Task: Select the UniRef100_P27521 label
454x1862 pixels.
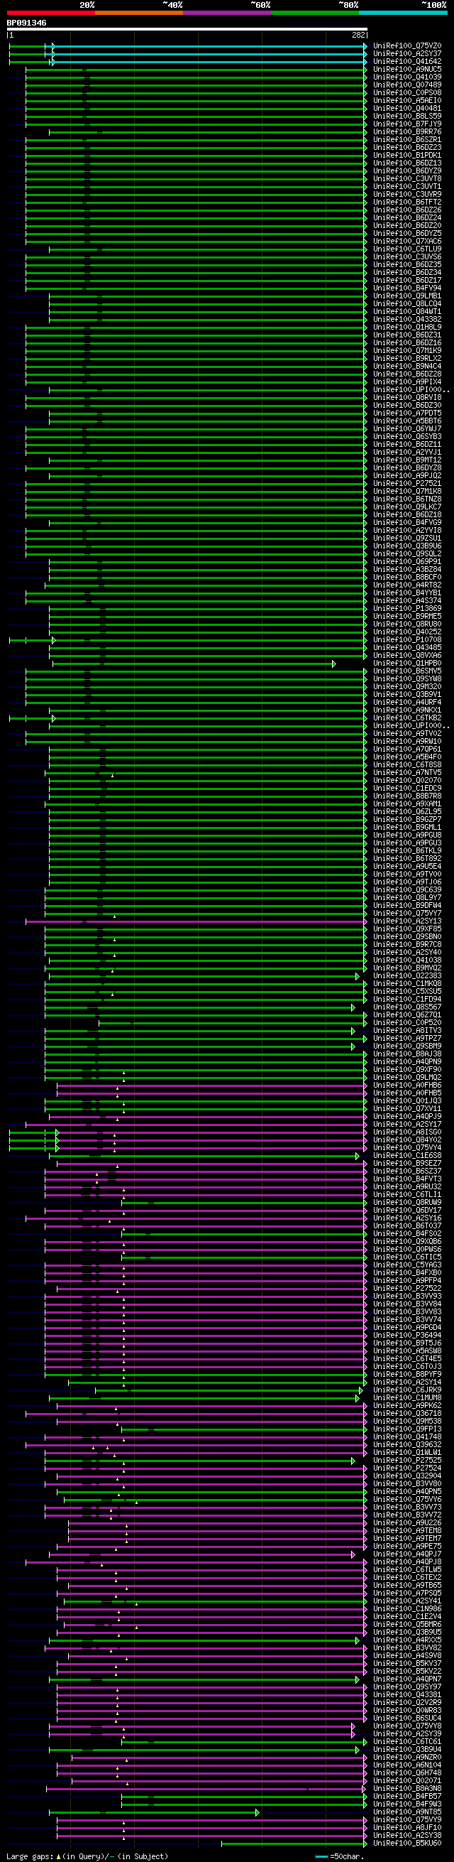Action: [407, 484]
